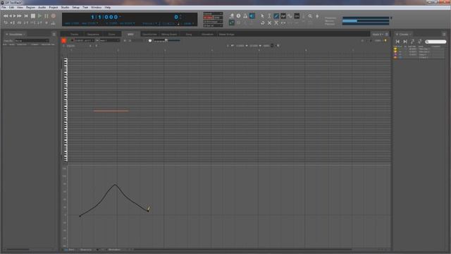Open the File menu
Screen dimensions: 451x254
click(4, 8)
